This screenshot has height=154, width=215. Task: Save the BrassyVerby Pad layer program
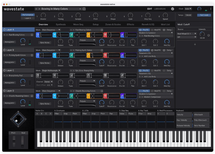click(32, 76)
